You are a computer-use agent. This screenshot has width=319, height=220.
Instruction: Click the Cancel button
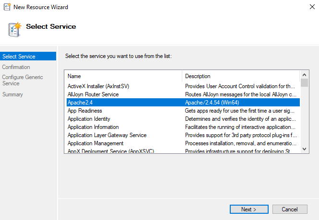click(290, 209)
